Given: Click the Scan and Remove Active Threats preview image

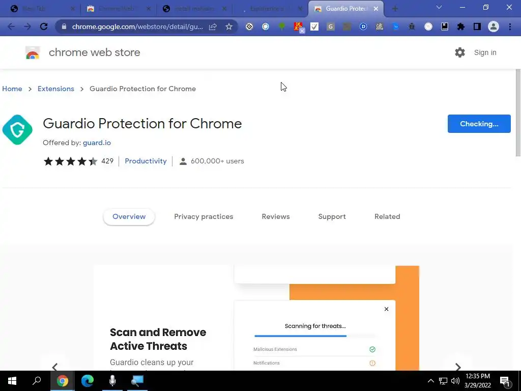Looking at the screenshot, I should pos(256,318).
